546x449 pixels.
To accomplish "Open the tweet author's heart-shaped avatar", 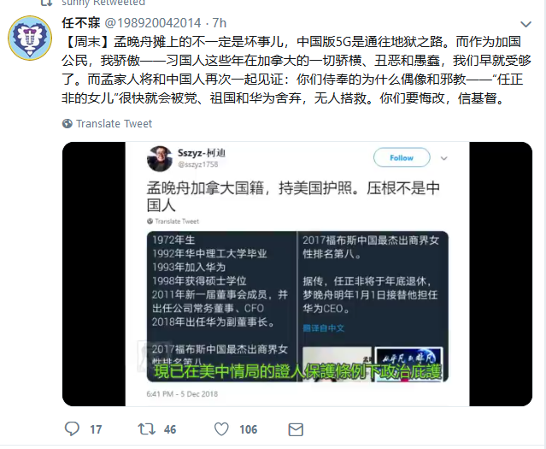I will point(30,38).
